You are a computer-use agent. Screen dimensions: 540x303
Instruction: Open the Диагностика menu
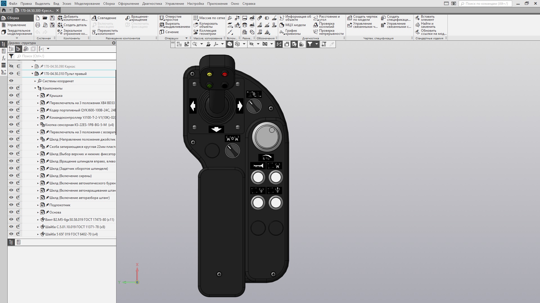(x=152, y=4)
